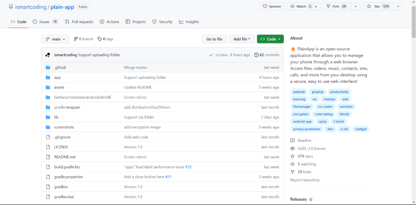This screenshot has height=205, width=416.
Task: Click the star icon beside 579 stars
Action: pos(292,156)
